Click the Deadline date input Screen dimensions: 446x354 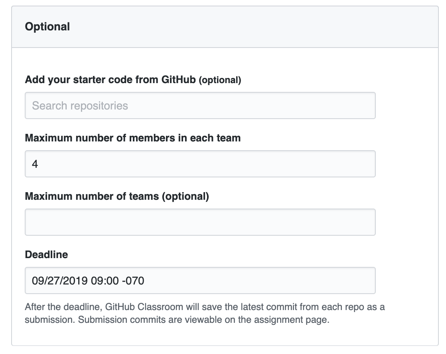[199, 280]
